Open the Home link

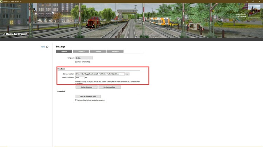coord(43,47)
